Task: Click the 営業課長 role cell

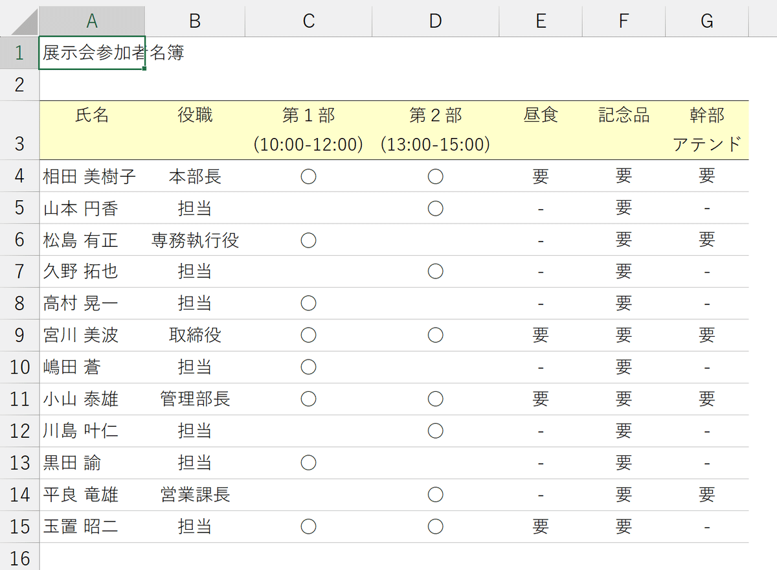Action: click(x=195, y=495)
